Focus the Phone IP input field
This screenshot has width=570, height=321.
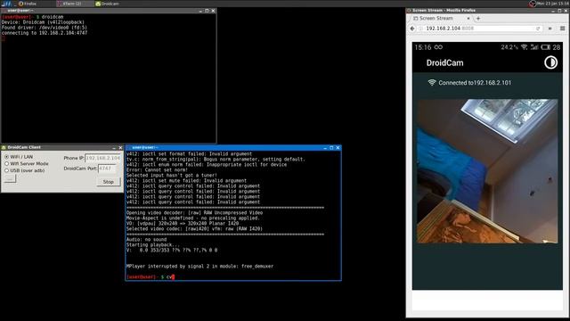coord(103,158)
